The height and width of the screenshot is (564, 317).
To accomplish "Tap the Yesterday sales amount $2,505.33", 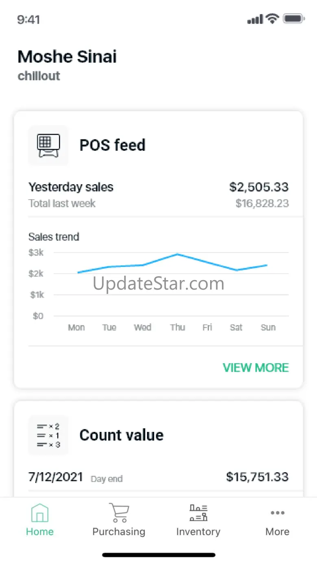I will (259, 187).
